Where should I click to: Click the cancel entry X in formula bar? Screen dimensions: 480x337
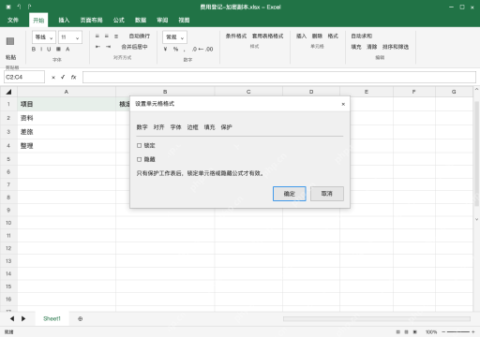coord(53,77)
